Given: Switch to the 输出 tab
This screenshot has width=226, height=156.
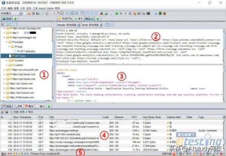Looking at the screenshot, I should tap(41, 106).
